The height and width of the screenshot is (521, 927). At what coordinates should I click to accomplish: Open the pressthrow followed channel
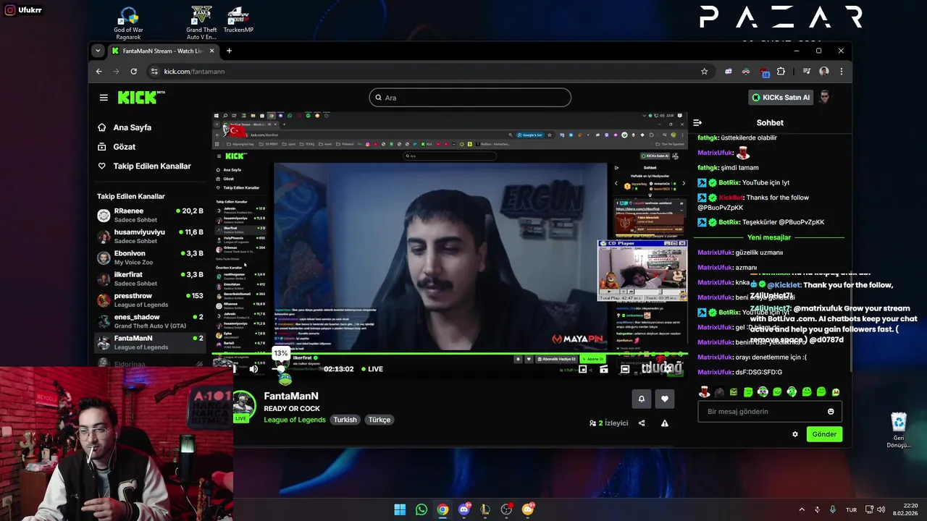pyautogui.click(x=151, y=300)
